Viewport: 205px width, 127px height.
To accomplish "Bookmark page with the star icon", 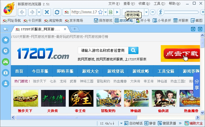I will pos(100,12).
